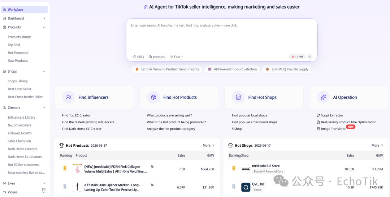
Task: Open the Image Translator tool
Action: pos(331,129)
